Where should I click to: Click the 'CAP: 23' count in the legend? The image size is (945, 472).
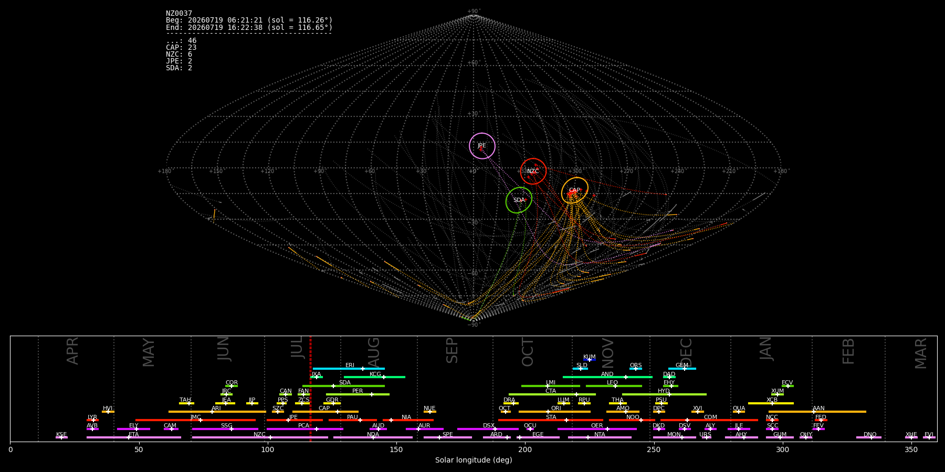point(181,48)
